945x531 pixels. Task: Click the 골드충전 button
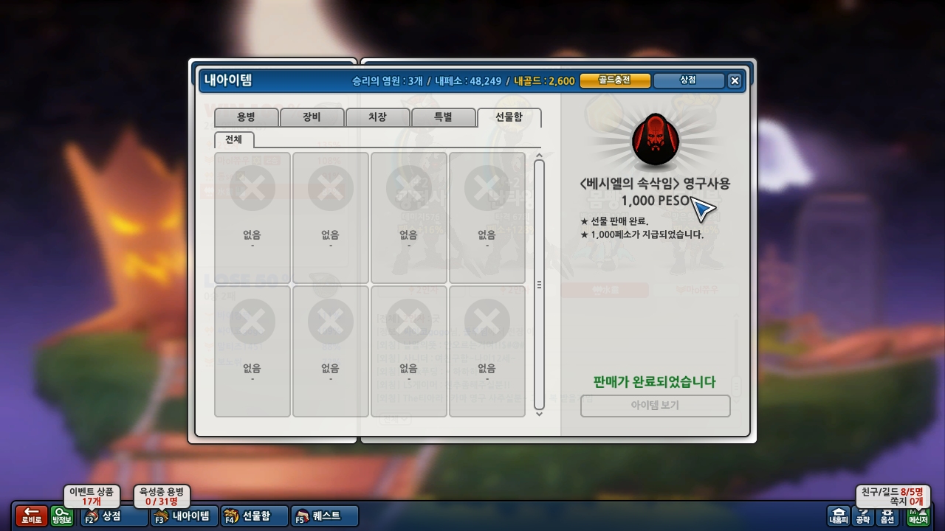615,80
